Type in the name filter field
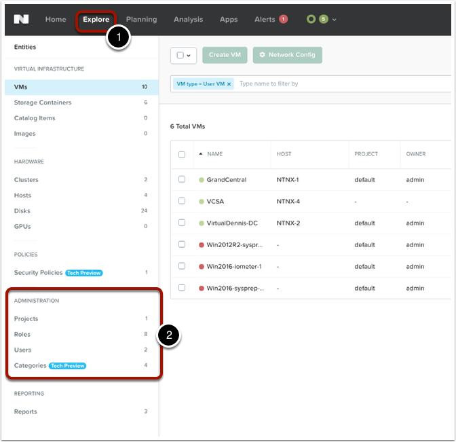This screenshot has width=456, height=442. click(339, 84)
